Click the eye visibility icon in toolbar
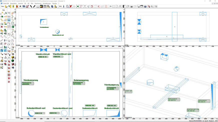The height and width of the screenshot is (122, 218). tap(20, 6)
